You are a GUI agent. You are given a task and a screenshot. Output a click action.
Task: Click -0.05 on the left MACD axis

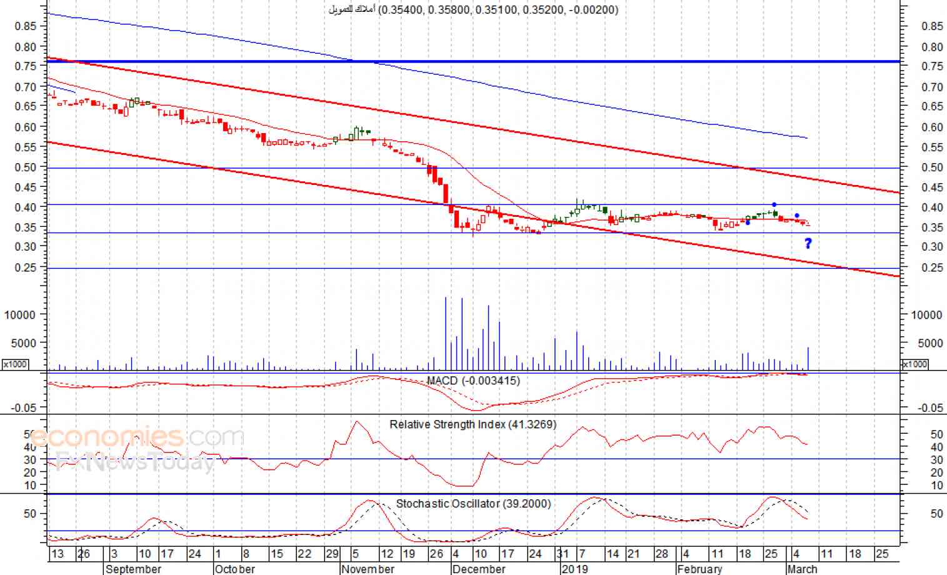[x=24, y=408]
